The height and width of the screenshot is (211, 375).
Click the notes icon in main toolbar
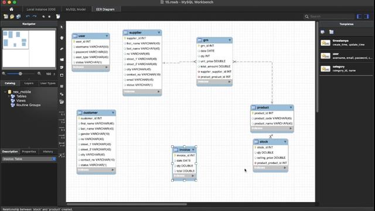(58, 16)
